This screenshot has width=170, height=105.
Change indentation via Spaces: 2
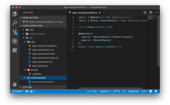(105, 91)
